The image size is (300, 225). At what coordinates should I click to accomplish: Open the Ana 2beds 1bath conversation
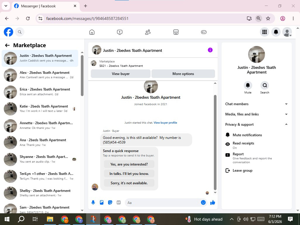click(x=40, y=142)
